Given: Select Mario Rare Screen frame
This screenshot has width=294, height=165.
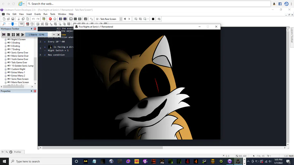Looking at the screenshot, I should click(20, 82).
